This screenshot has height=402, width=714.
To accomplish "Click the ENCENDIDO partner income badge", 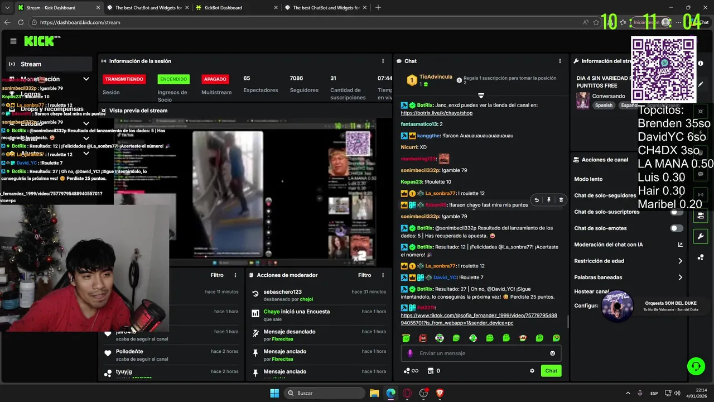I will [x=173, y=79].
